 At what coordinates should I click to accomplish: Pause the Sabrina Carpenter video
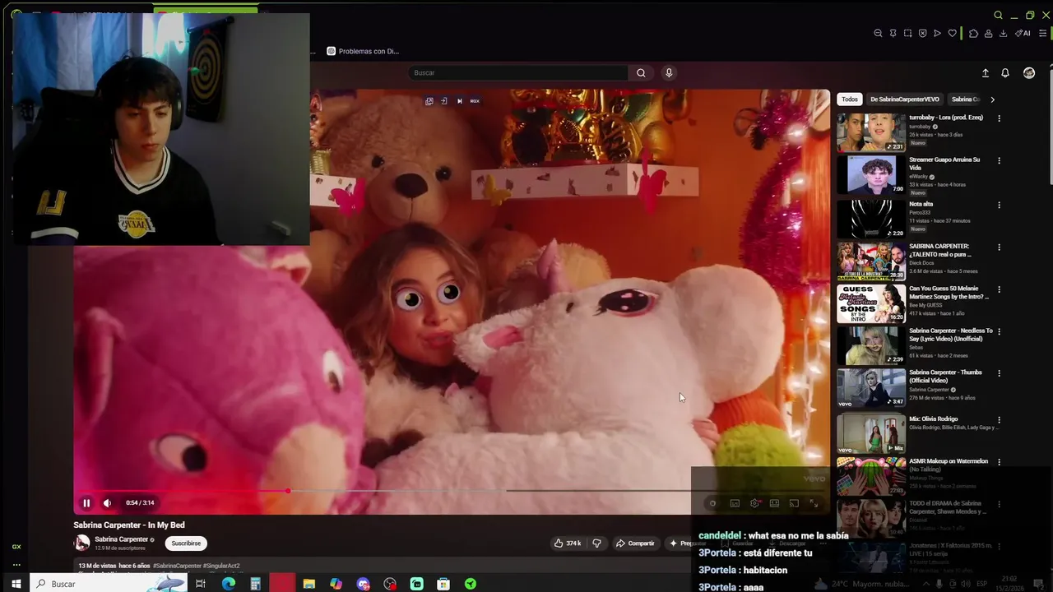pos(86,503)
